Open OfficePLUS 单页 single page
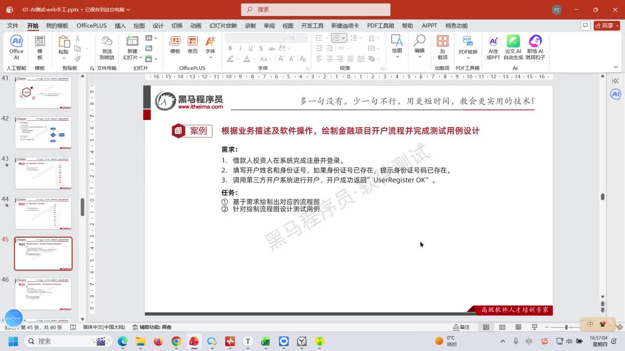 pos(193,45)
